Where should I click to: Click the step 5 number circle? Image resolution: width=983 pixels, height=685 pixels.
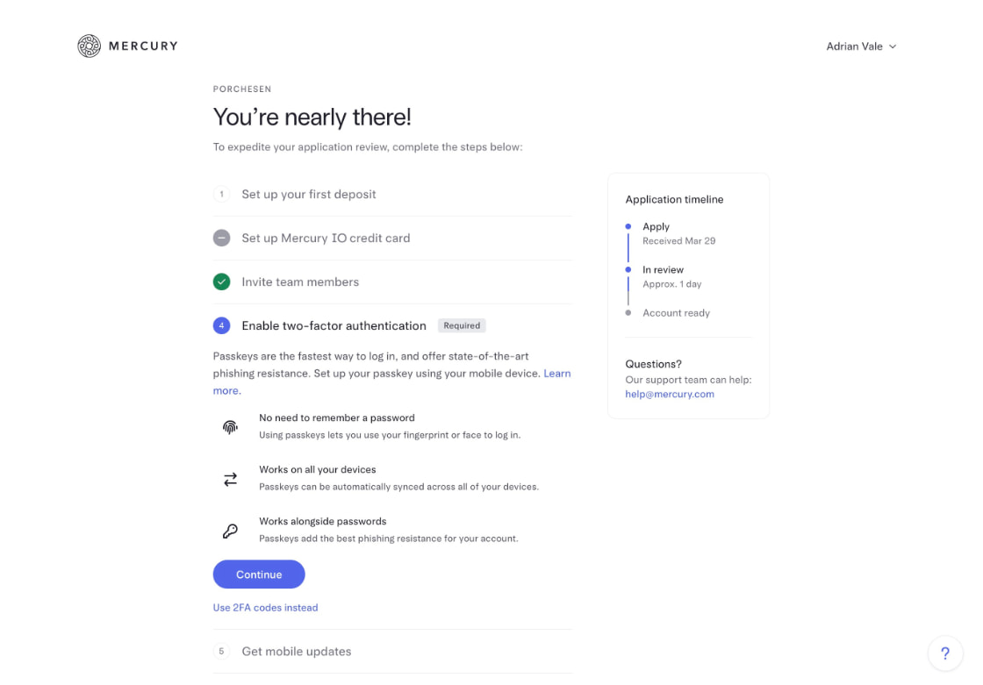(221, 652)
